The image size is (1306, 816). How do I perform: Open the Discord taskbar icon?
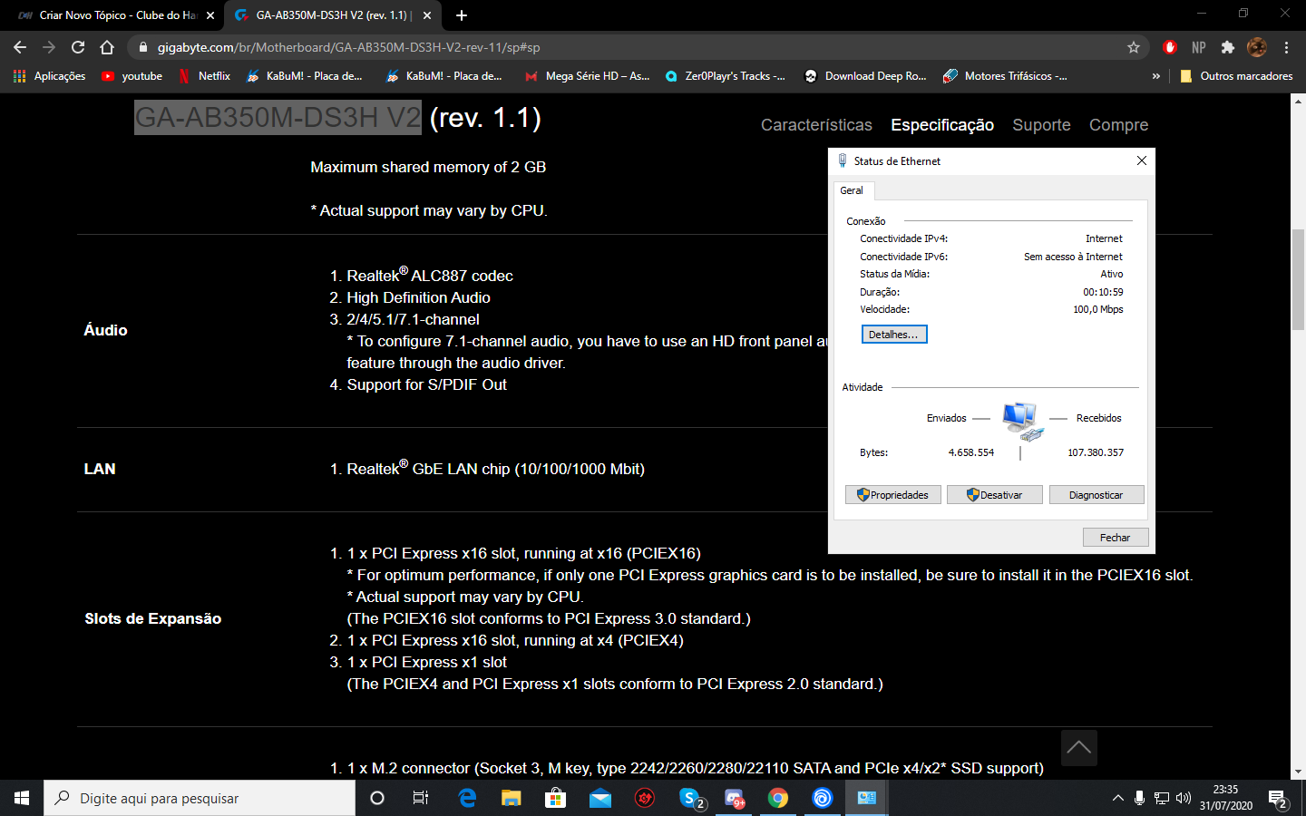tap(735, 798)
